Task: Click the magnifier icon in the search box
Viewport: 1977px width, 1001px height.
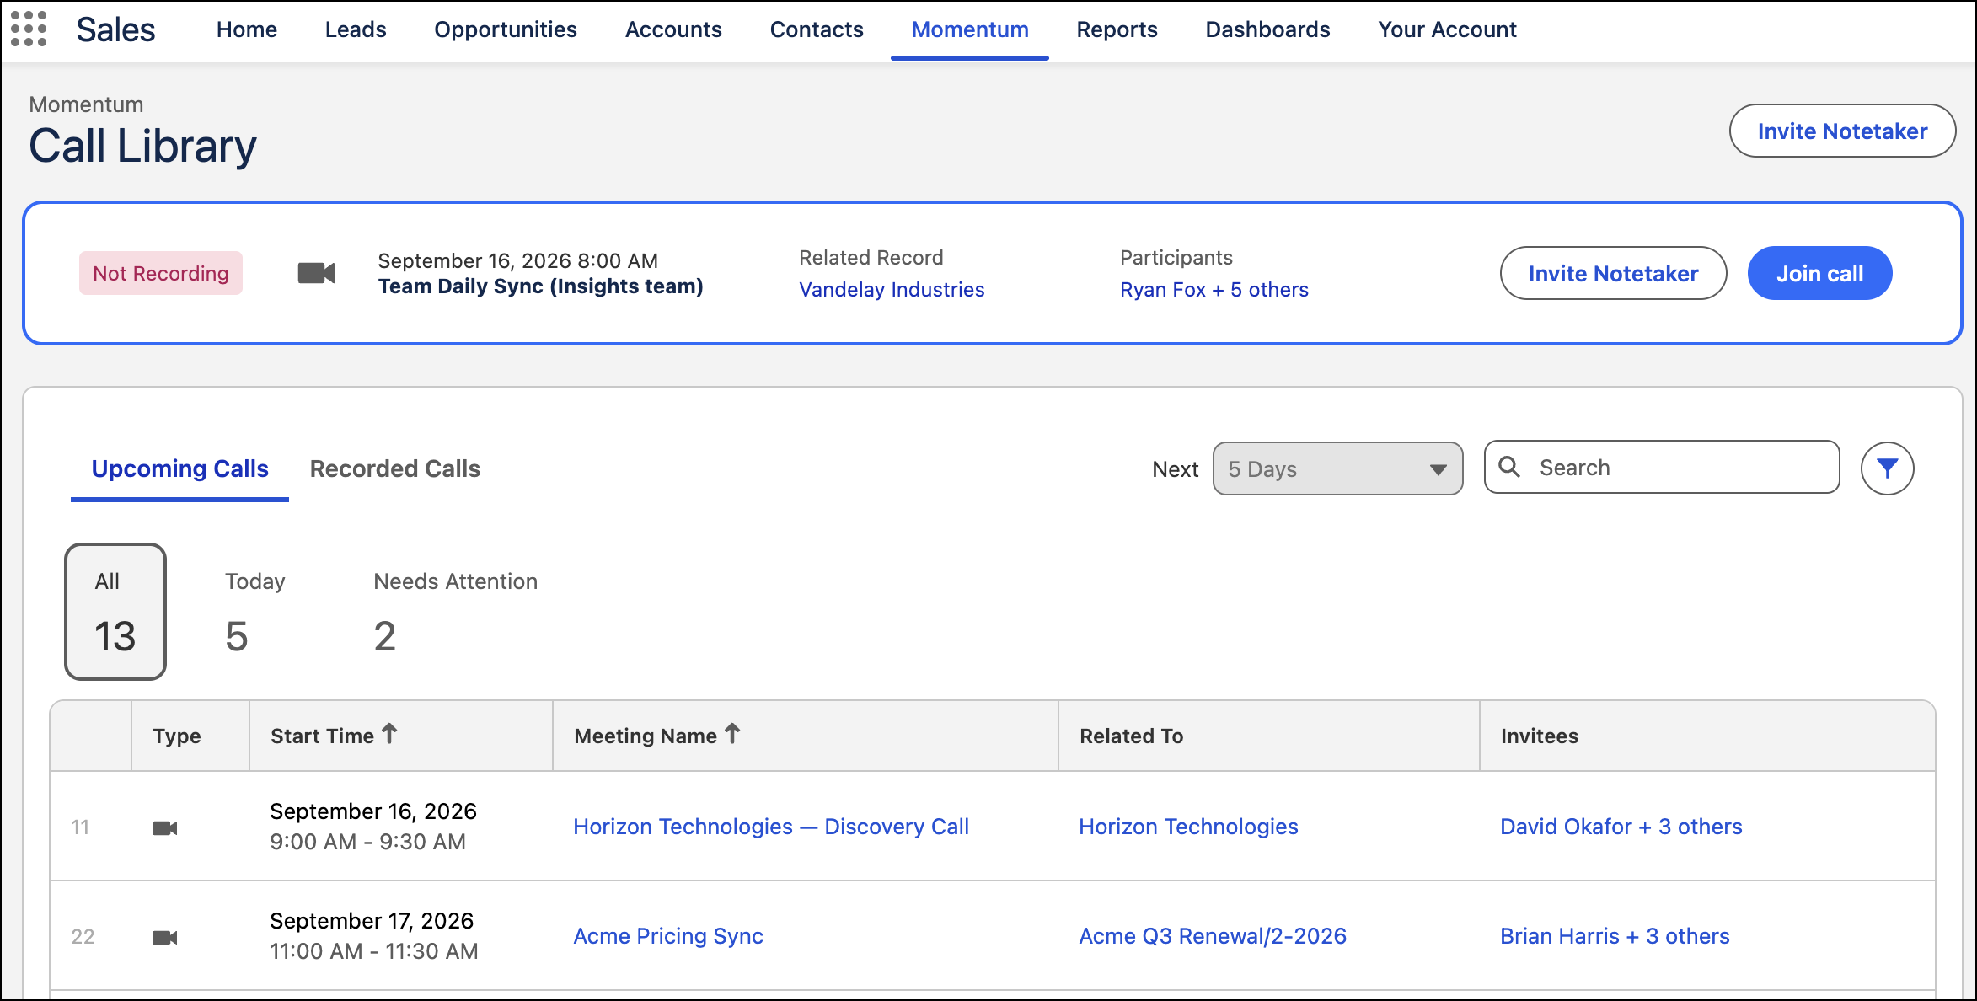Action: pyautogui.click(x=1509, y=467)
